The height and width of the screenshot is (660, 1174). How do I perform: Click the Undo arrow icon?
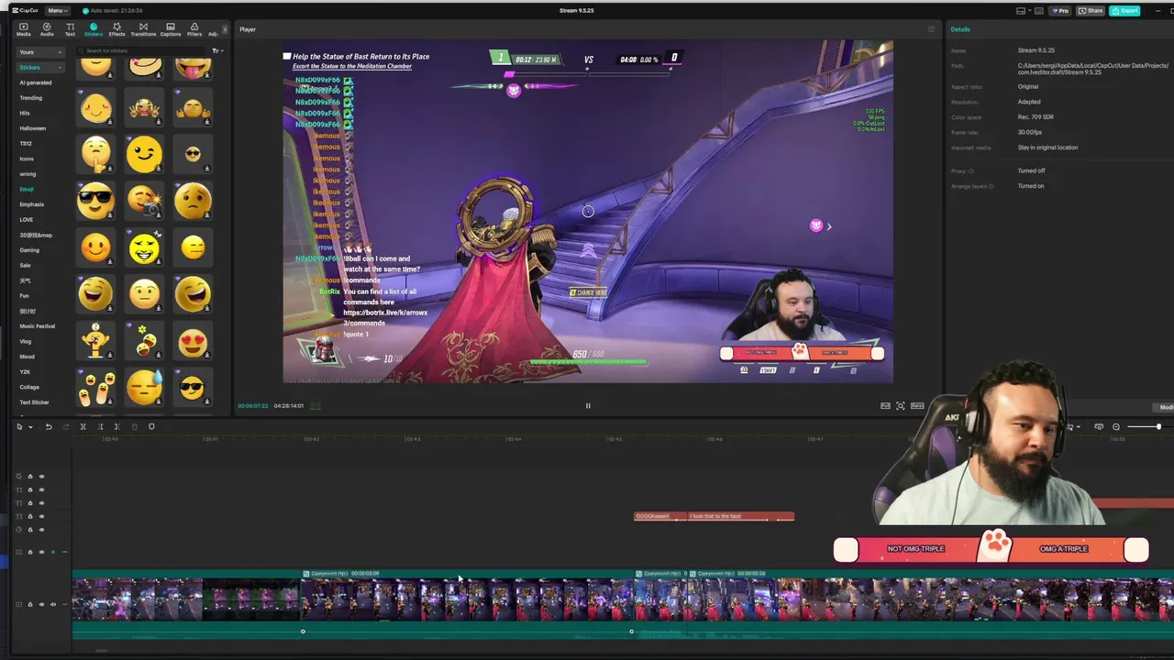[49, 426]
